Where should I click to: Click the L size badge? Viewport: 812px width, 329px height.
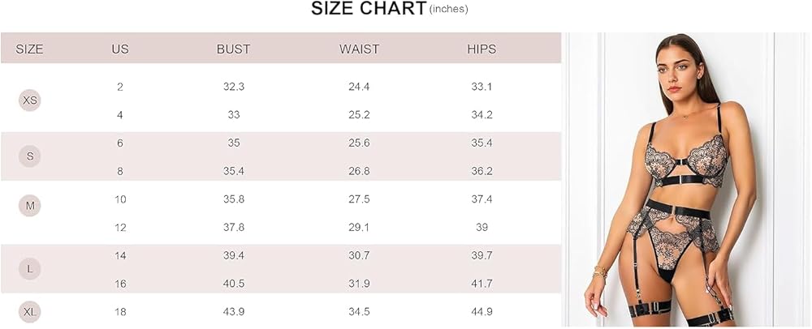point(30,268)
